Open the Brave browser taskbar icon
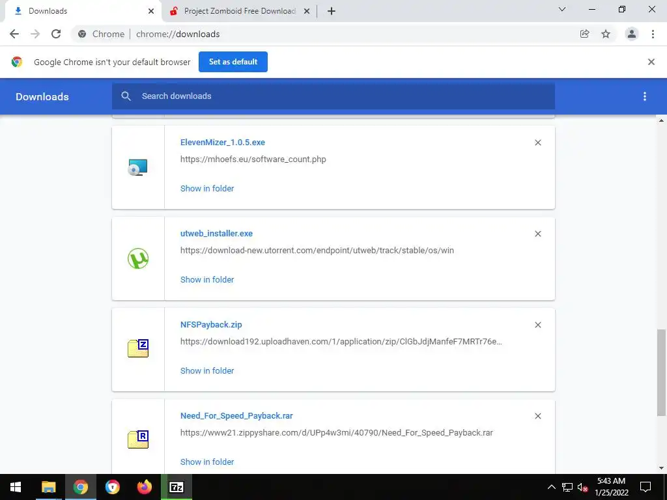Screen dimensions: 667x500 click(112, 487)
